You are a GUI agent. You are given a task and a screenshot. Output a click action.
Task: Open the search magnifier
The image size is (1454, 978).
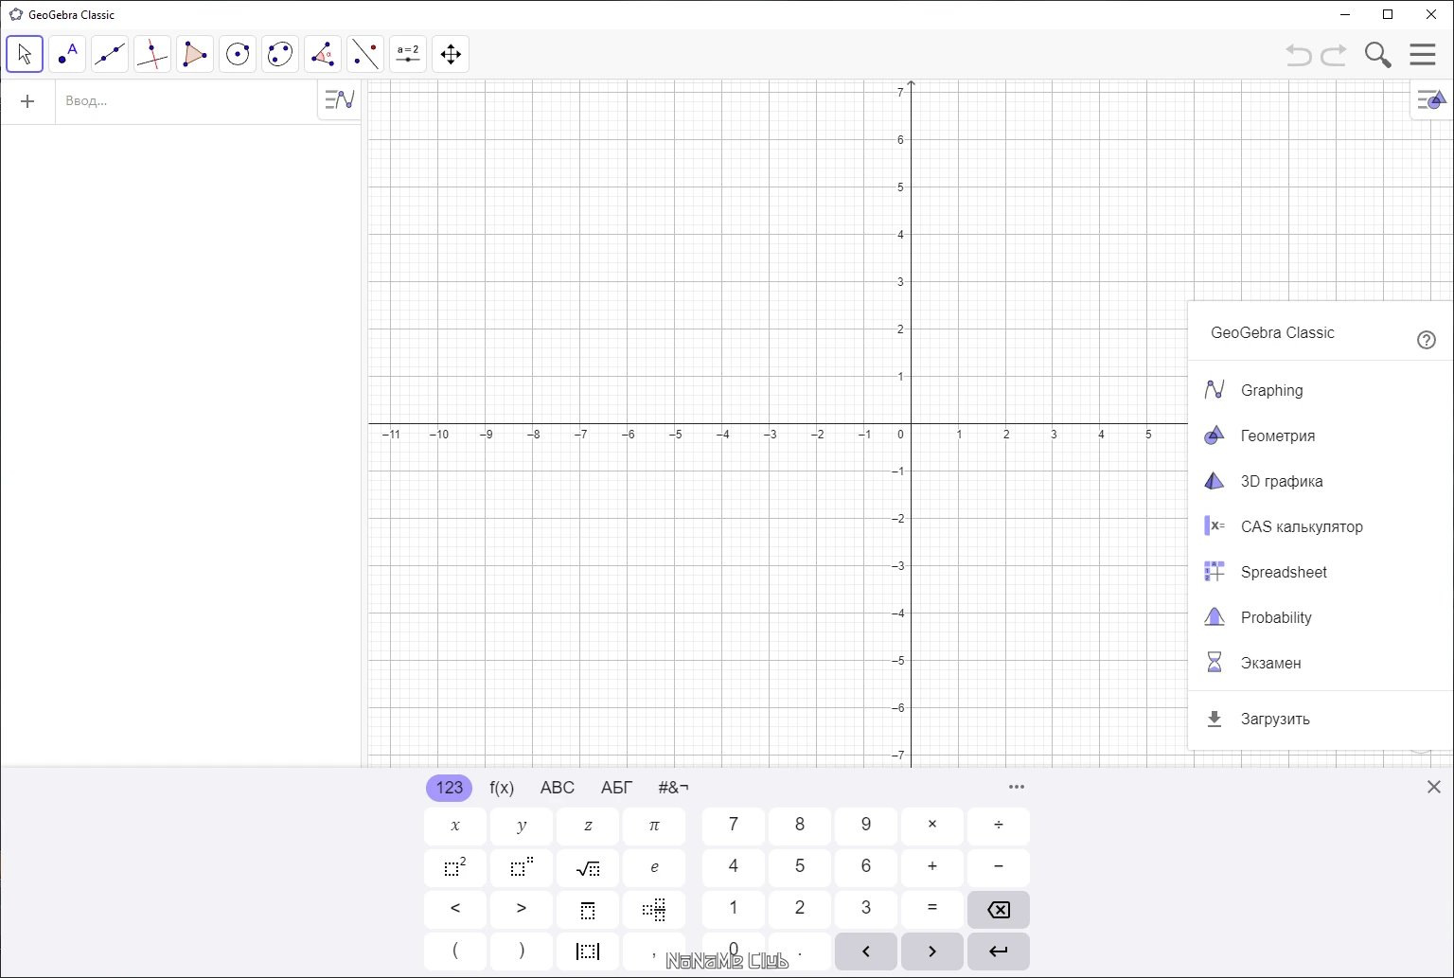point(1378,55)
